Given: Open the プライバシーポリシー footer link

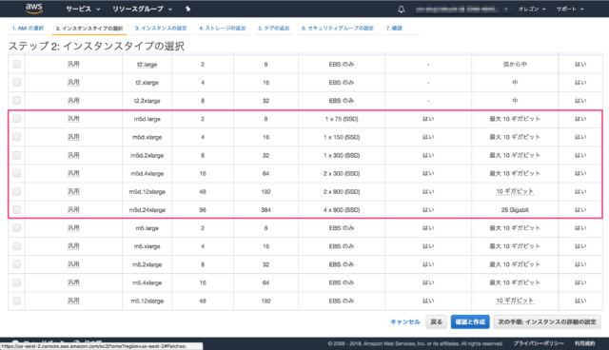Looking at the screenshot, I should (539, 343).
